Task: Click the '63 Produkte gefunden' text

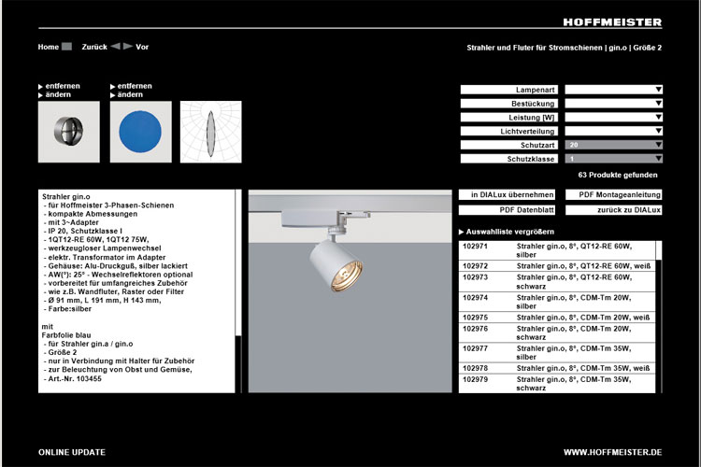Action: (x=618, y=175)
